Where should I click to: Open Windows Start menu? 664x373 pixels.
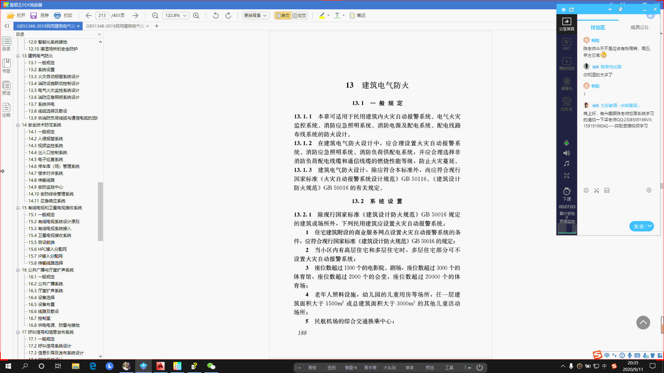(8, 366)
